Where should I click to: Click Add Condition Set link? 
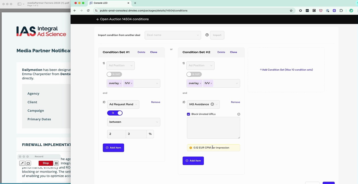tap(286, 70)
